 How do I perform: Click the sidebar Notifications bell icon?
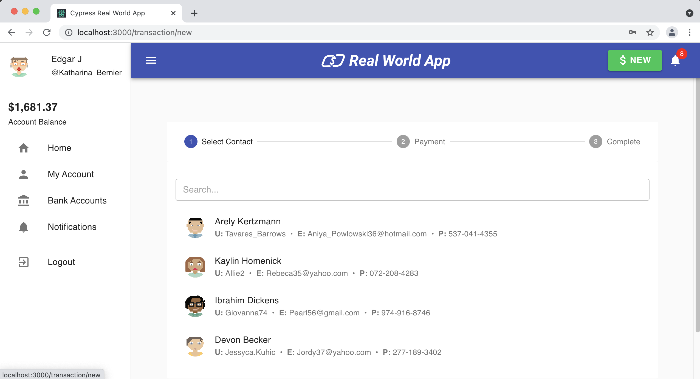click(24, 227)
